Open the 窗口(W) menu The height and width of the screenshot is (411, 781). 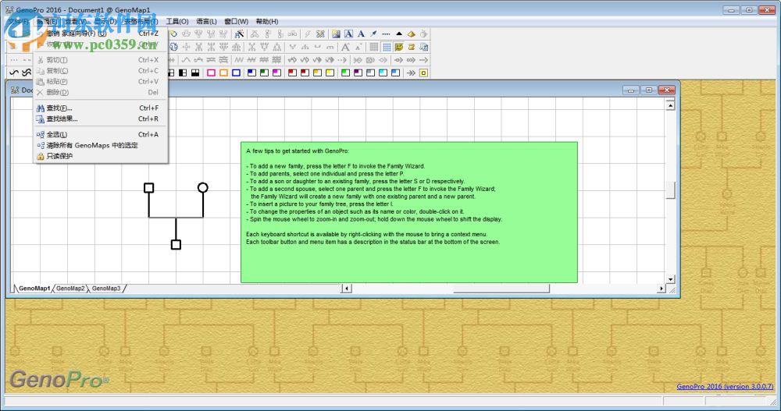click(x=236, y=21)
